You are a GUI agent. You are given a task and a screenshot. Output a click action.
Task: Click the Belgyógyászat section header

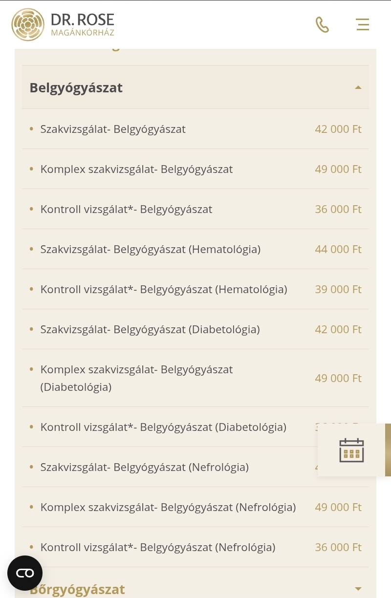tap(195, 87)
